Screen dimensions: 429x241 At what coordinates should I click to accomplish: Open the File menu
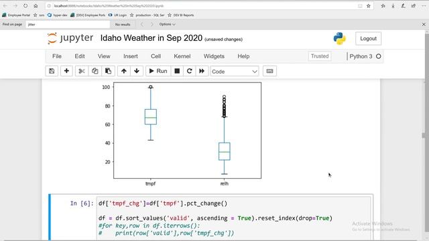coord(57,56)
